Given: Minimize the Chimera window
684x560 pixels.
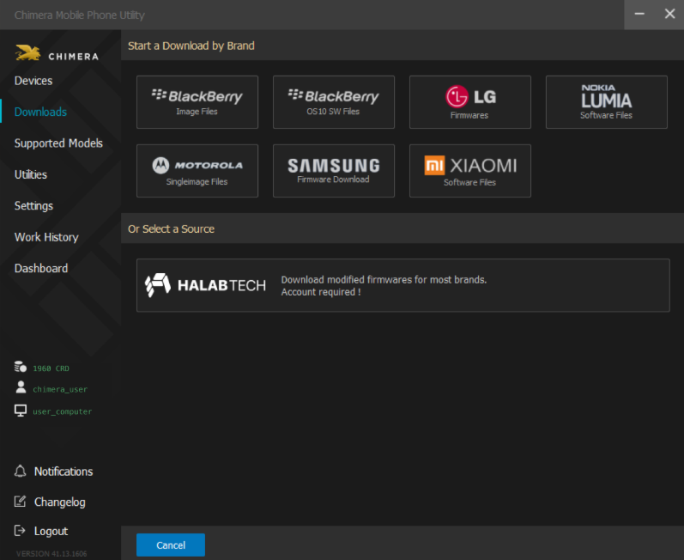Looking at the screenshot, I should point(639,15).
